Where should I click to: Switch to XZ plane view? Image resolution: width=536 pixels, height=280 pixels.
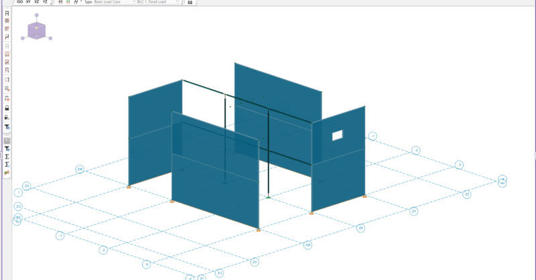[x=37, y=2]
